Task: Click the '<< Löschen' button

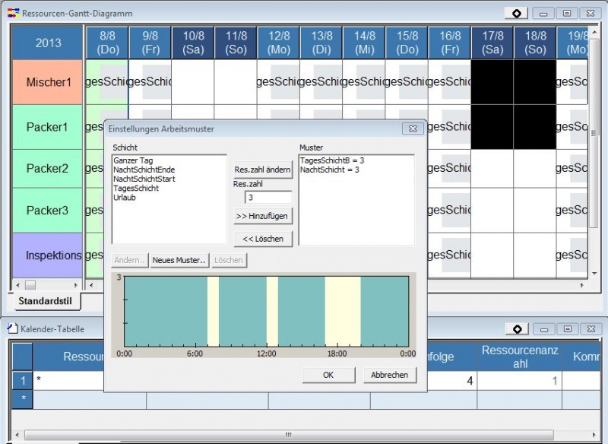Action: tap(263, 239)
